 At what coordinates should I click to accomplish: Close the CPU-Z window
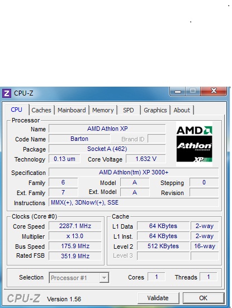[214, 91]
